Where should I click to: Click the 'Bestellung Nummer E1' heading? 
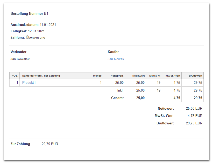pos(29,13)
